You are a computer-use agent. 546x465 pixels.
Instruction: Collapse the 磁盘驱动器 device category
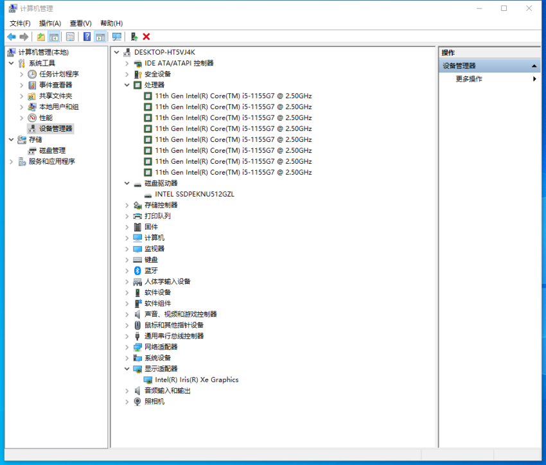tap(127, 183)
